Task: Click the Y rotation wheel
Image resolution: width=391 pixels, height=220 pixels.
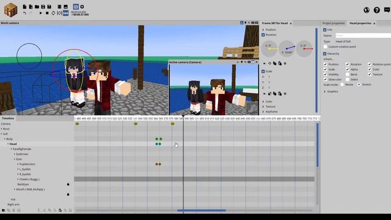Action: pos(287,49)
